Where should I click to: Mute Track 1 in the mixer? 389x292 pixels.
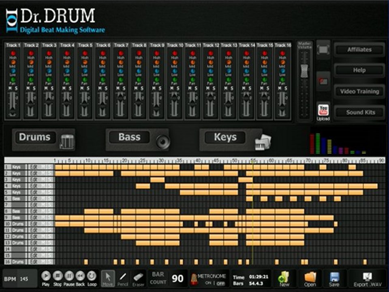click(10, 88)
